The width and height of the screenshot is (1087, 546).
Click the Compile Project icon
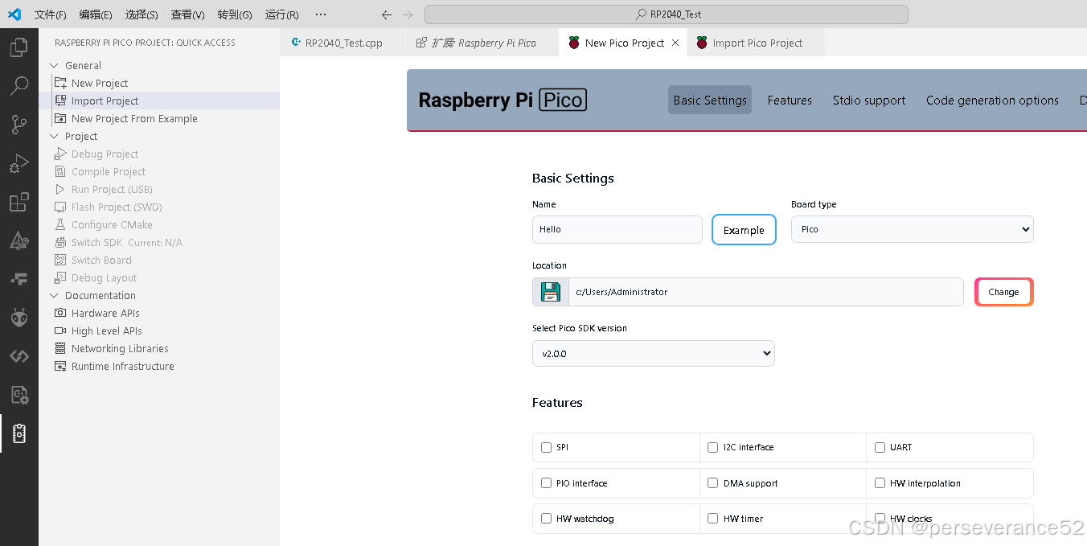coord(60,171)
